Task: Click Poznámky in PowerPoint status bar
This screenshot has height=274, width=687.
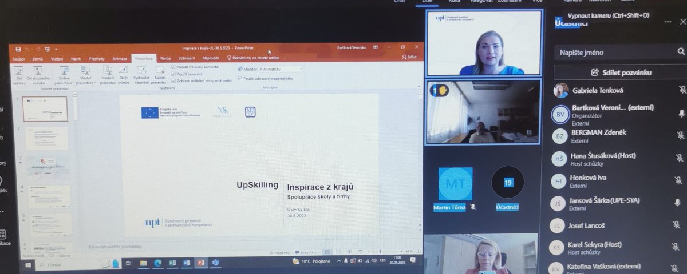Action: coord(281,252)
